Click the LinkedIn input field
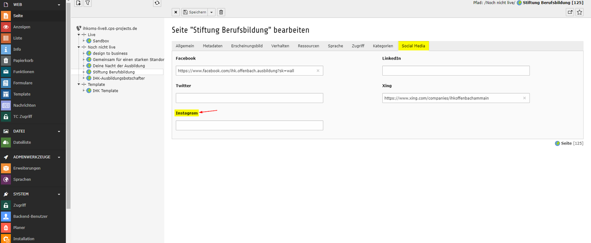The image size is (591, 243). click(456, 71)
